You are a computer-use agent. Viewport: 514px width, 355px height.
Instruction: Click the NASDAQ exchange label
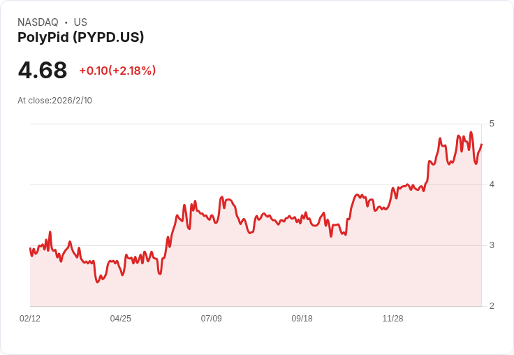tap(38, 22)
